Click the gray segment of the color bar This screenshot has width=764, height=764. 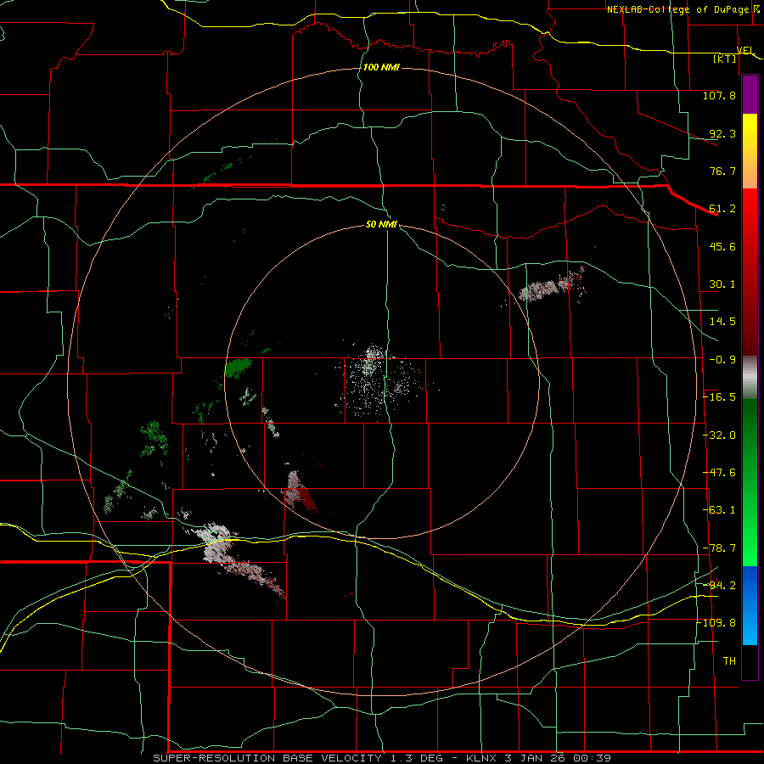pyautogui.click(x=750, y=377)
